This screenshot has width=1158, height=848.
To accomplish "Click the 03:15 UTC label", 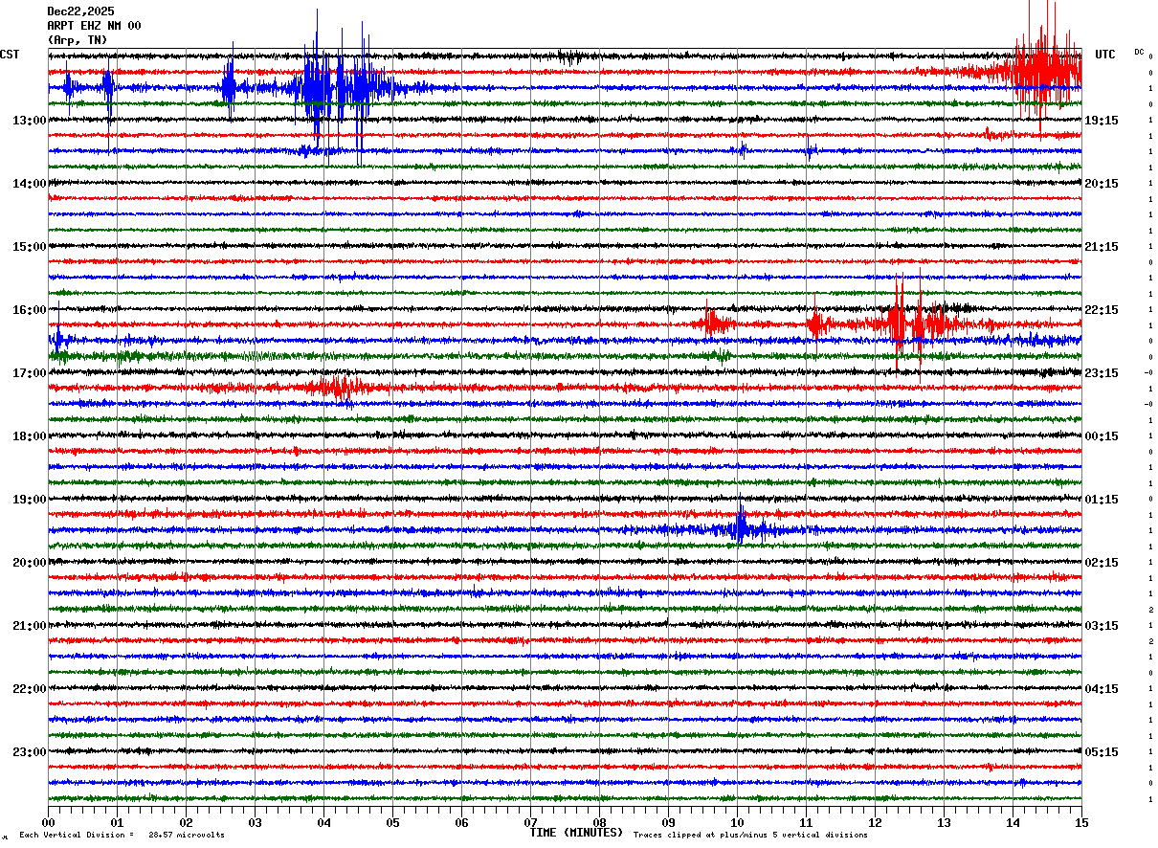I will coord(1101,626).
